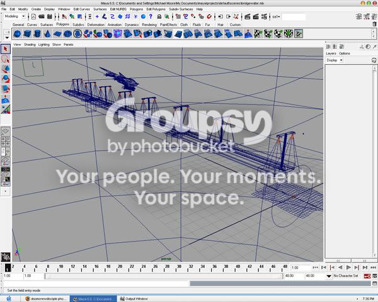Open the Edit Polygons menu

pyautogui.click(x=156, y=9)
